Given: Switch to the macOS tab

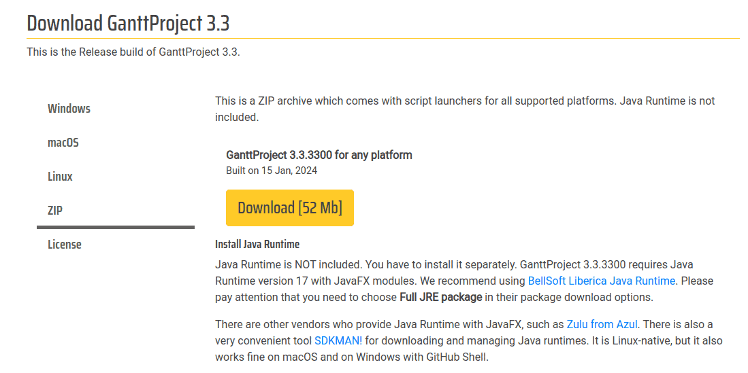Looking at the screenshot, I should tap(63, 143).
